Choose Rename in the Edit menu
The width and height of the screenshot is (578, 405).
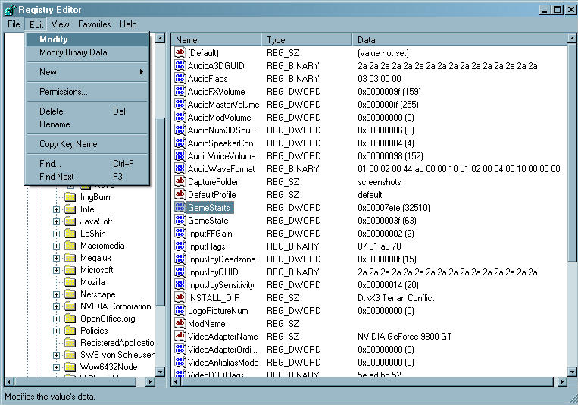click(x=87, y=124)
